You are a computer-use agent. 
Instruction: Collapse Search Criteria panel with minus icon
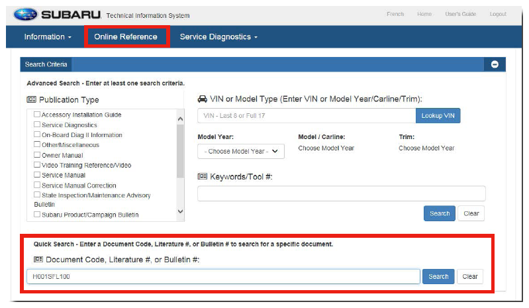[495, 64]
